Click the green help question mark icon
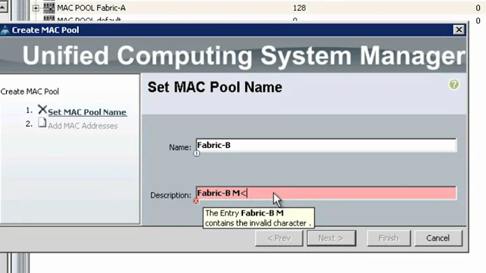The width and height of the screenshot is (486, 273). pos(454,84)
